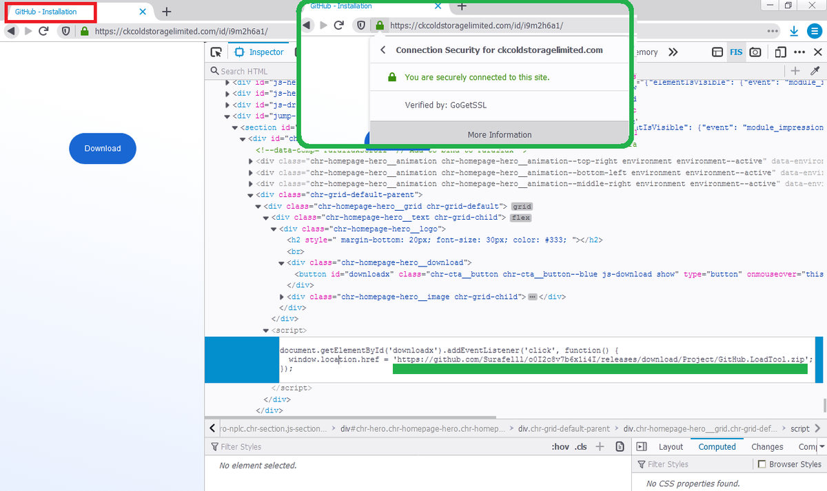
Task: Switch to the Changes tab
Action: (x=767, y=447)
